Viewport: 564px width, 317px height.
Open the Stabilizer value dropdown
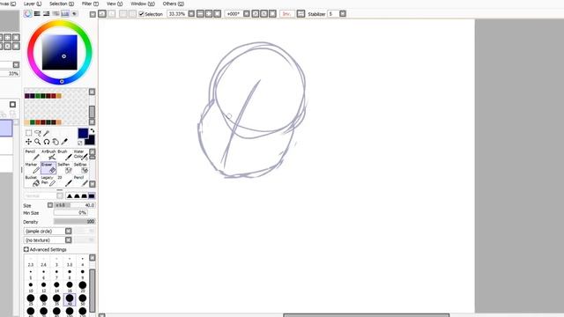tap(343, 14)
